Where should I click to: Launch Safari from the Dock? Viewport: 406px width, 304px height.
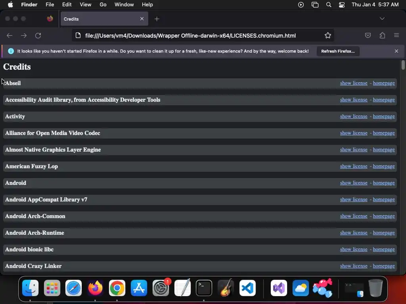tap(73, 288)
